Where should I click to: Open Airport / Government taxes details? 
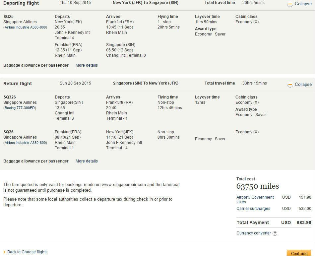255,200
